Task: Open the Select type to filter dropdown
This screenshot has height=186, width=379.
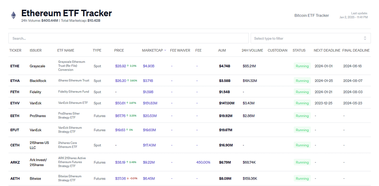Action: pyautogui.click(x=311, y=38)
